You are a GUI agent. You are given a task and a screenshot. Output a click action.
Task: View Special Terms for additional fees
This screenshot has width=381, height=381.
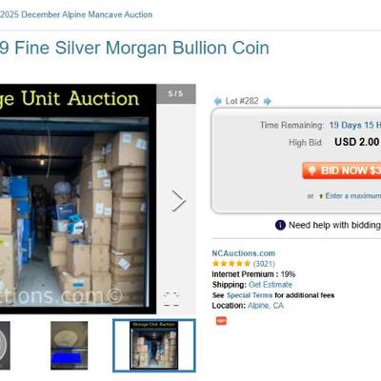click(x=250, y=295)
